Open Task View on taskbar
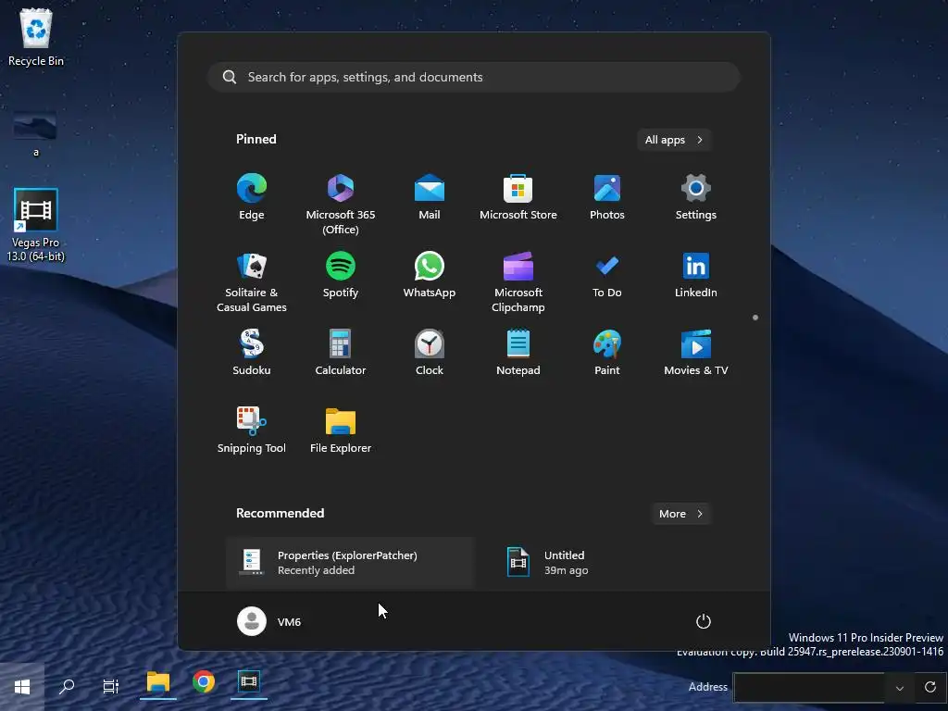 [111, 687]
